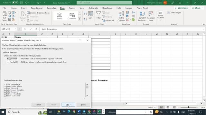This screenshot has height=115, width=206.
Task: Expand the formula bar
Action: coord(204,29)
